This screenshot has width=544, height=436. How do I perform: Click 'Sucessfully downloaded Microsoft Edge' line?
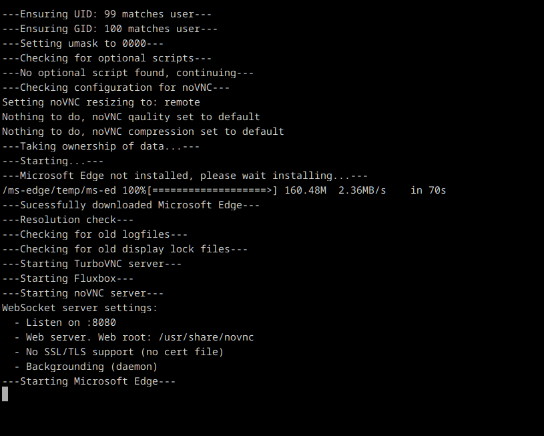click(131, 205)
